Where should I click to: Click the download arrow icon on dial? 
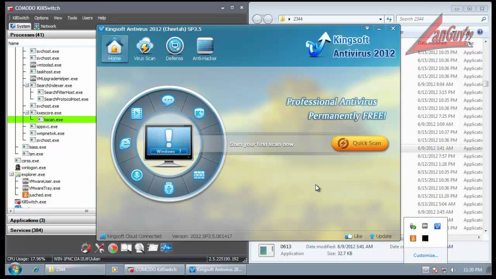tap(137, 175)
